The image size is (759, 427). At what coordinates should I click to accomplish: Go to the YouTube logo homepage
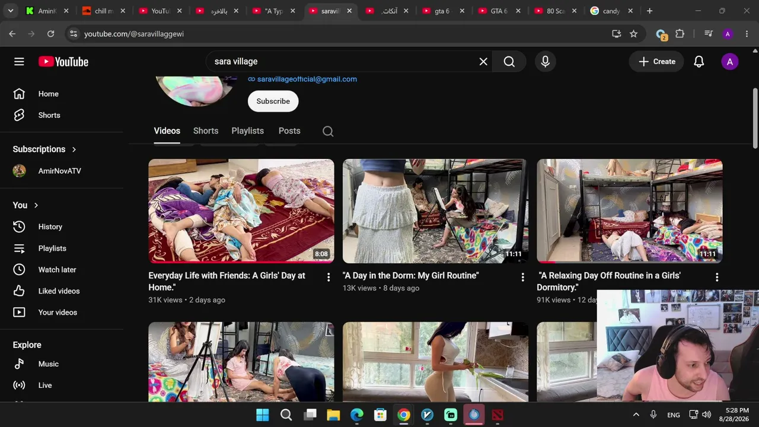[x=63, y=62]
